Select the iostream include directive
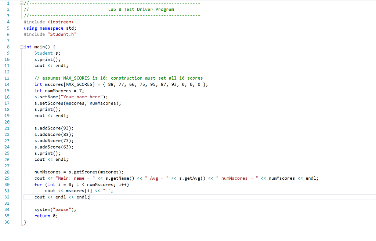The image size is (376, 241). (48, 22)
